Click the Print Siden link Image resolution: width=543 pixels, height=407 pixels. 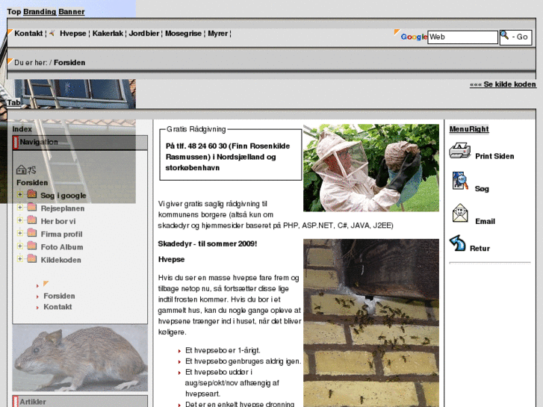[494, 156]
